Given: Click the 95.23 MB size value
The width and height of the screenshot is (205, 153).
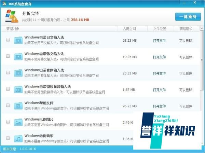Looking at the screenshot, I should coord(129,106).
